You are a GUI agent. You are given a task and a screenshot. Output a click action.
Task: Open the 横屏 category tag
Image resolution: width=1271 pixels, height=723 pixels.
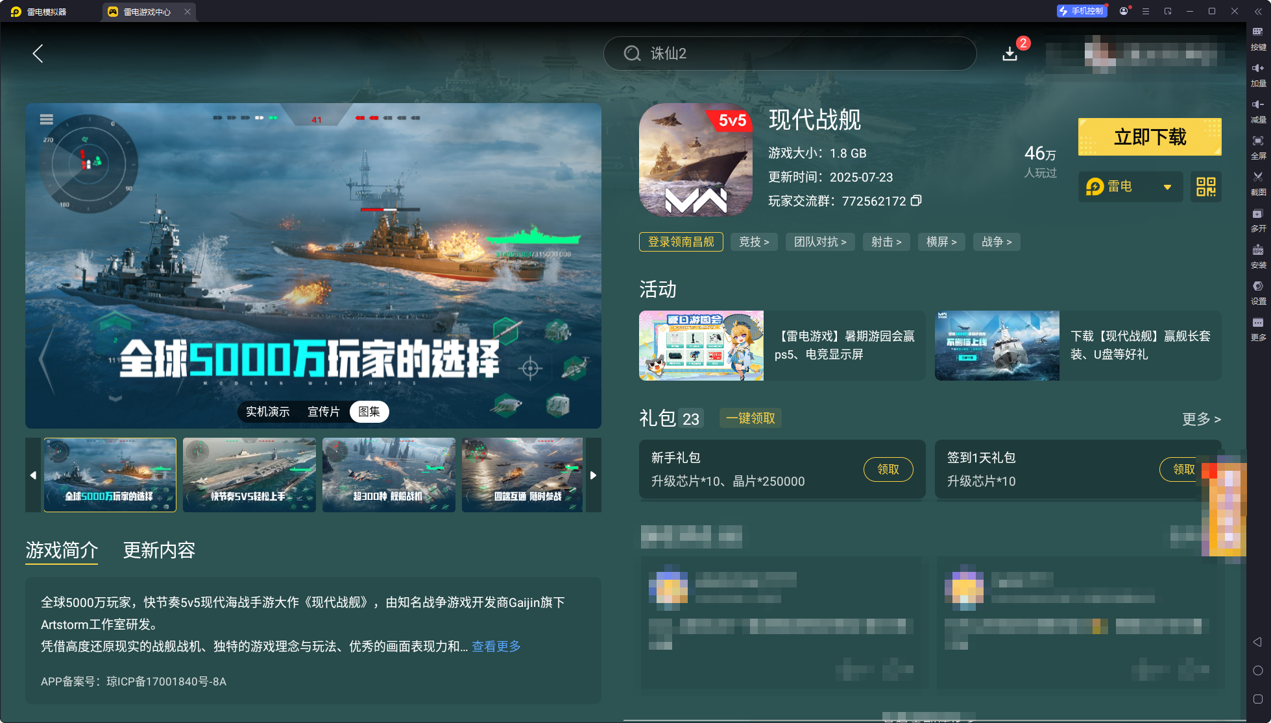(x=941, y=242)
